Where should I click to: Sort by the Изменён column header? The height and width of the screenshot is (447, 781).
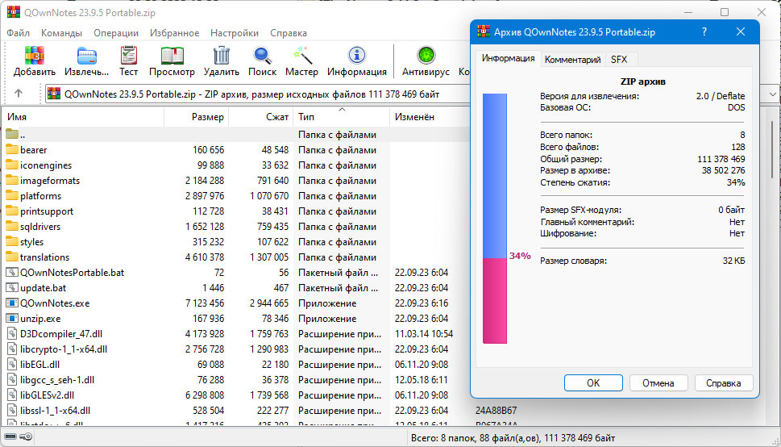click(x=430, y=117)
